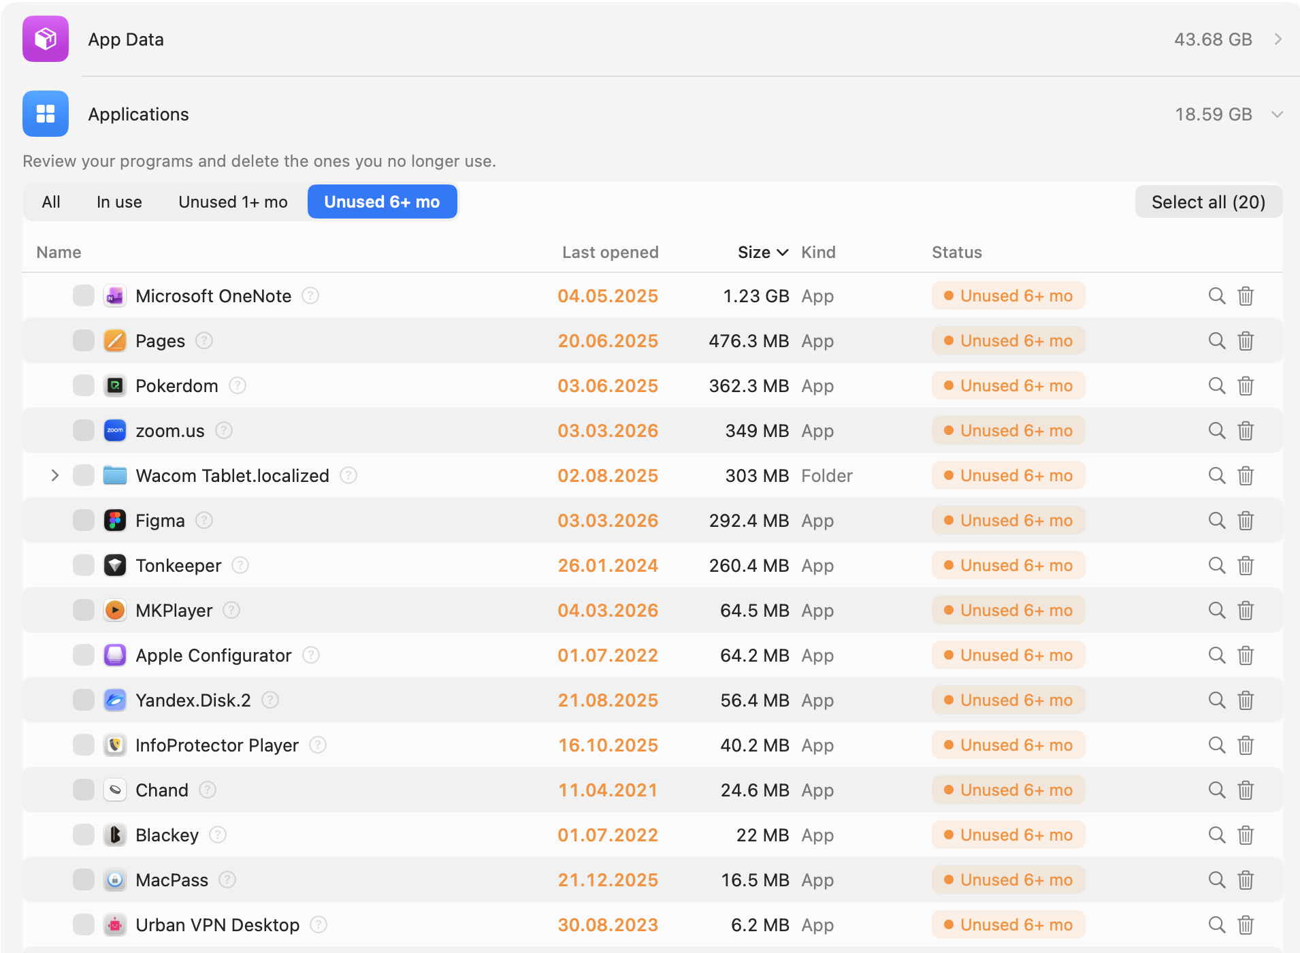1300x953 pixels.
Task: Click the trash icon in MKPlayer row
Action: pos(1246,611)
